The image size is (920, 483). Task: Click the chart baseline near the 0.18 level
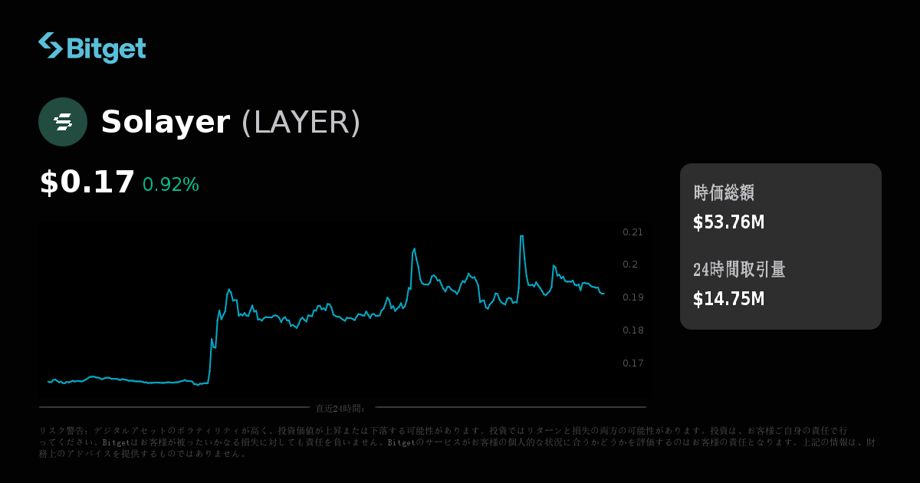307,330
